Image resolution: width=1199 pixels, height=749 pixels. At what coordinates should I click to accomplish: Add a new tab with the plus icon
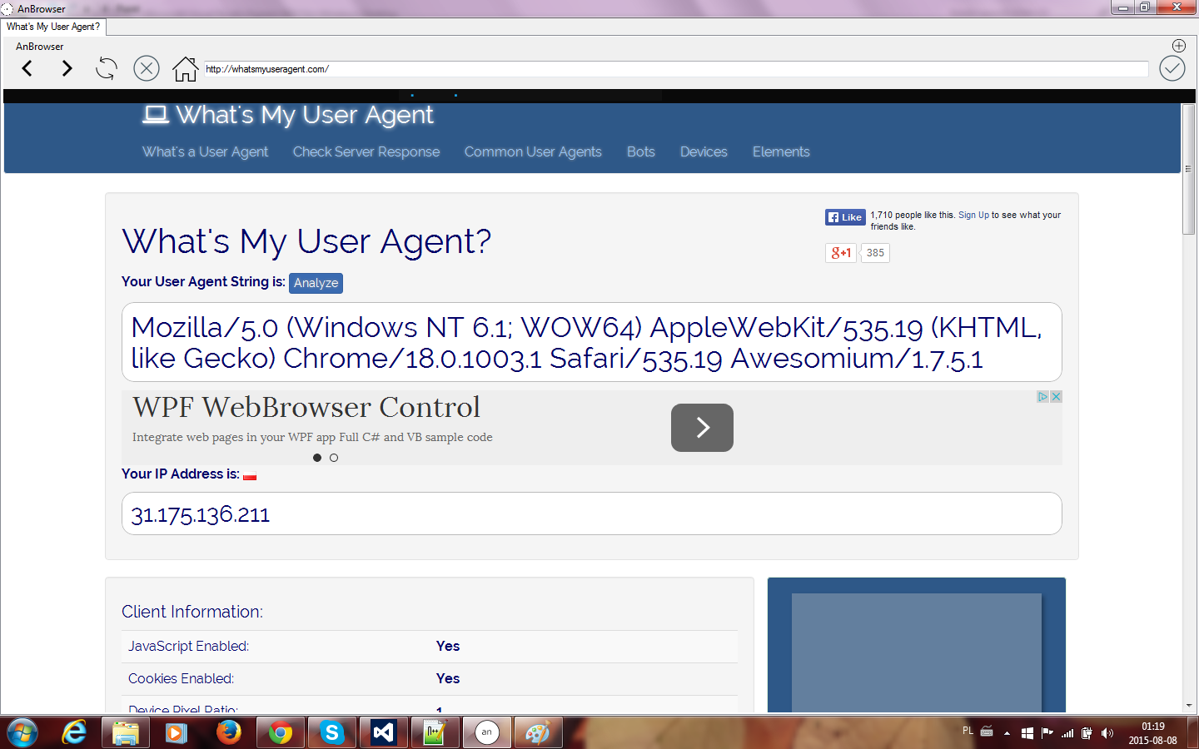tap(1179, 46)
